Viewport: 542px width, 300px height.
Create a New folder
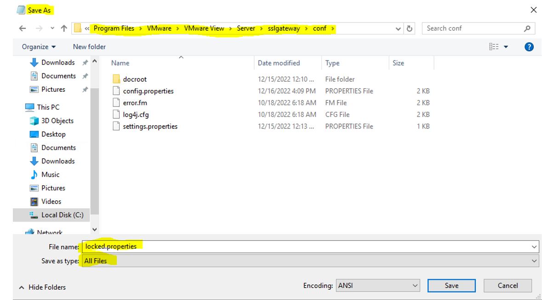tap(89, 47)
